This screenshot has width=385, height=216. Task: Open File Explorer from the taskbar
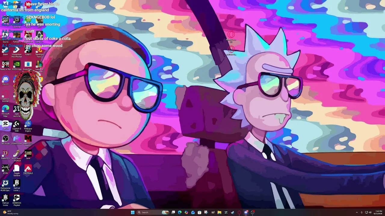pos(219,212)
